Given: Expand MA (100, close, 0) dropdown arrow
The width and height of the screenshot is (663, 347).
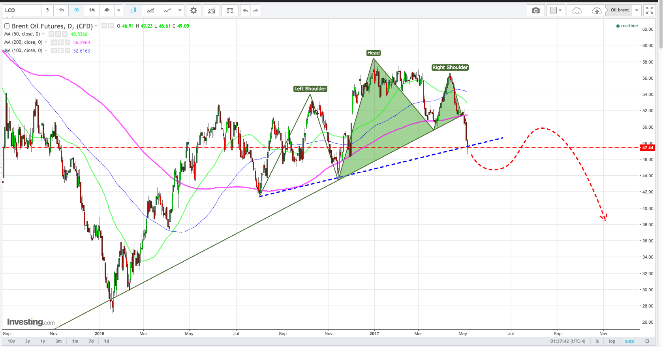Looking at the screenshot, I should click(46, 51).
